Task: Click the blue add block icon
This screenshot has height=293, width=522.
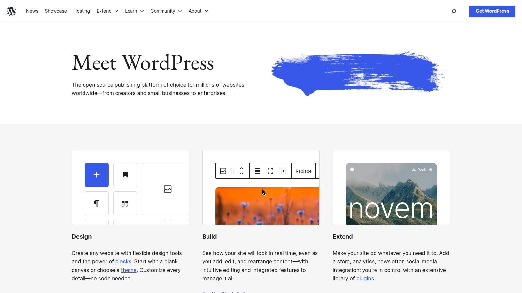Action: pyautogui.click(x=96, y=175)
